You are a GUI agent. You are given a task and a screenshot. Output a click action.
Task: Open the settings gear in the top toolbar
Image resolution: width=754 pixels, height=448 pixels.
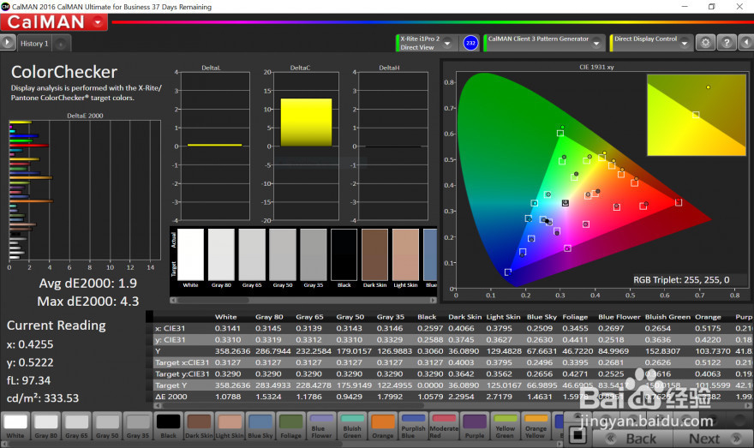click(705, 43)
